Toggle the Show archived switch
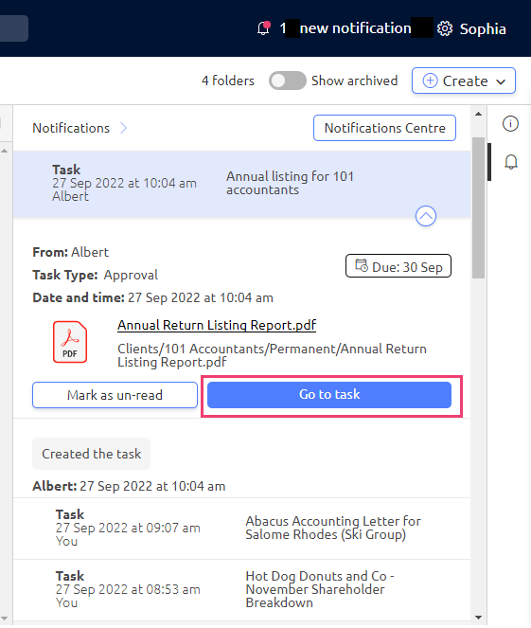 point(288,81)
